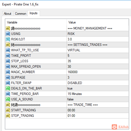
Task: Select the STOP_TRADING variable name
Action: (x=23, y=116)
